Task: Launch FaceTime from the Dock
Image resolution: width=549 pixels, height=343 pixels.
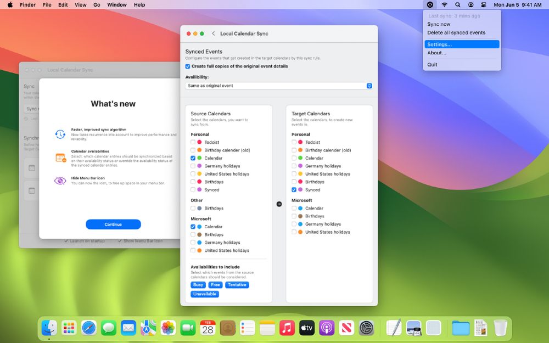Action: [x=188, y=328]
